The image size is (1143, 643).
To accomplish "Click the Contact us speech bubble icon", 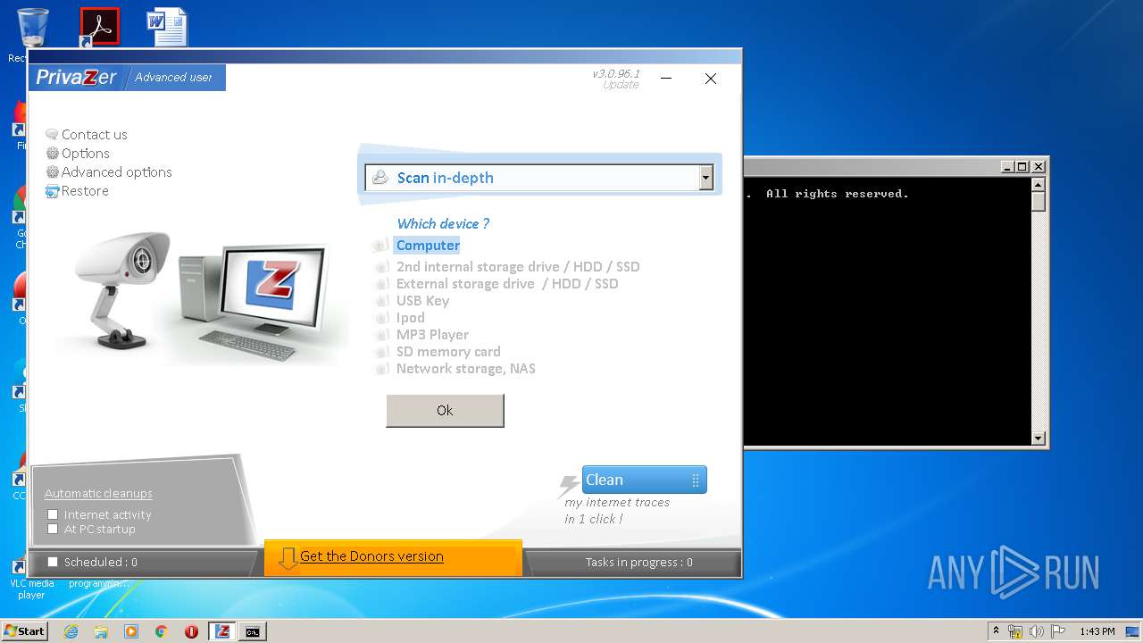I will pos(52,135).
